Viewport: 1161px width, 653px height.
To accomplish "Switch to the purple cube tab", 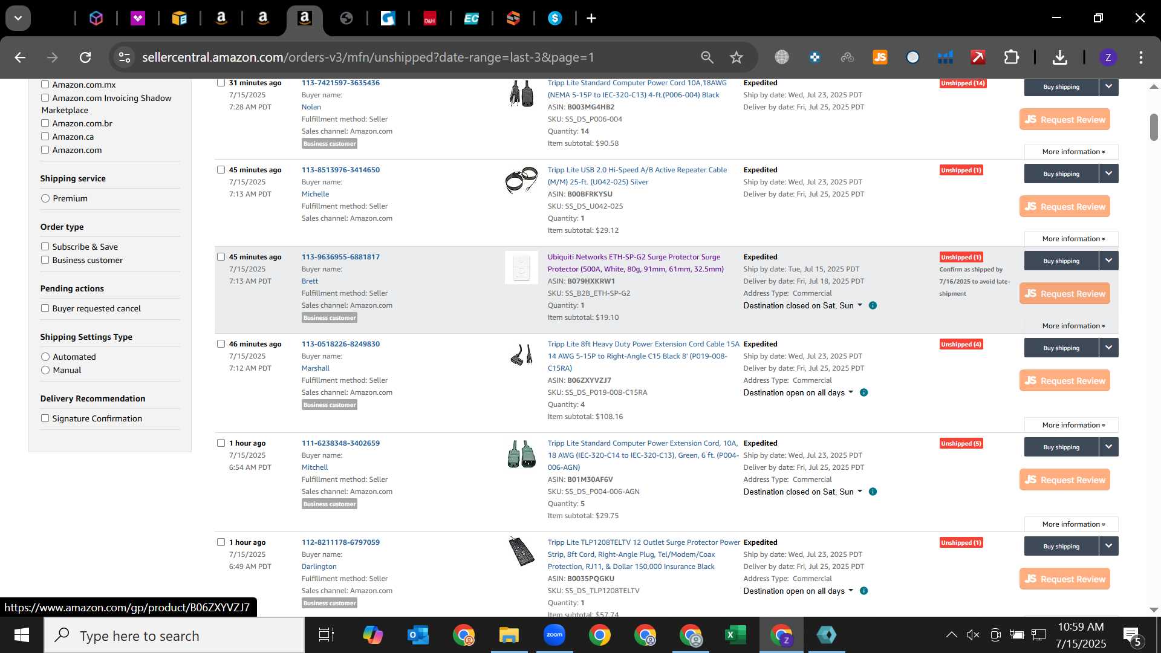I will click(x=96, y=18).
